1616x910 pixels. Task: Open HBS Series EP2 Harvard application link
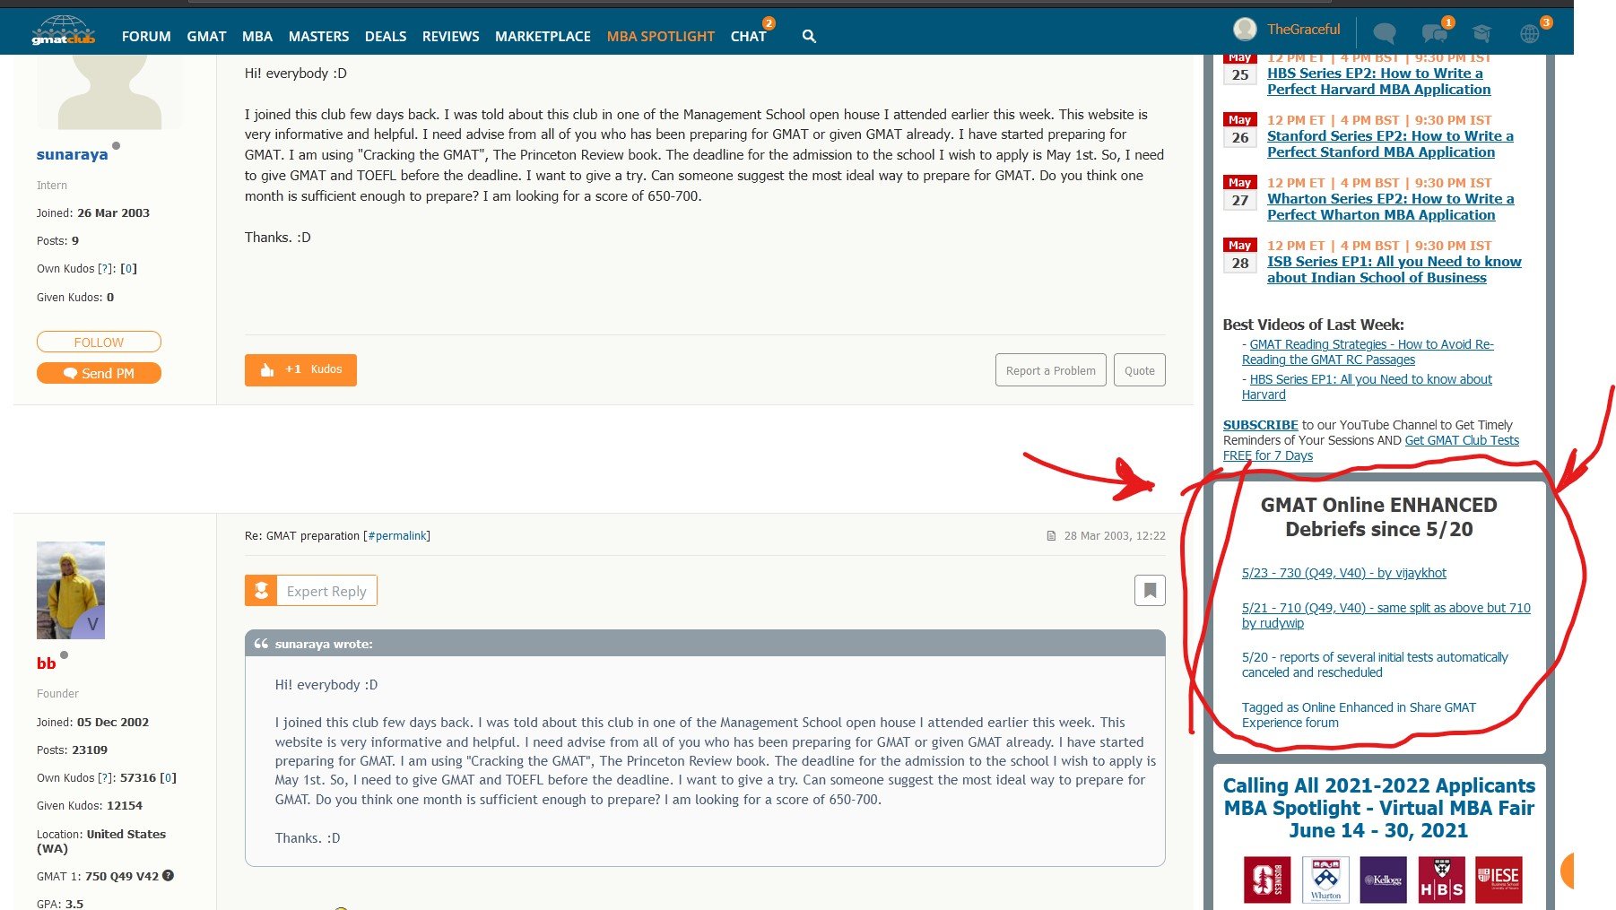point(1378,82)
